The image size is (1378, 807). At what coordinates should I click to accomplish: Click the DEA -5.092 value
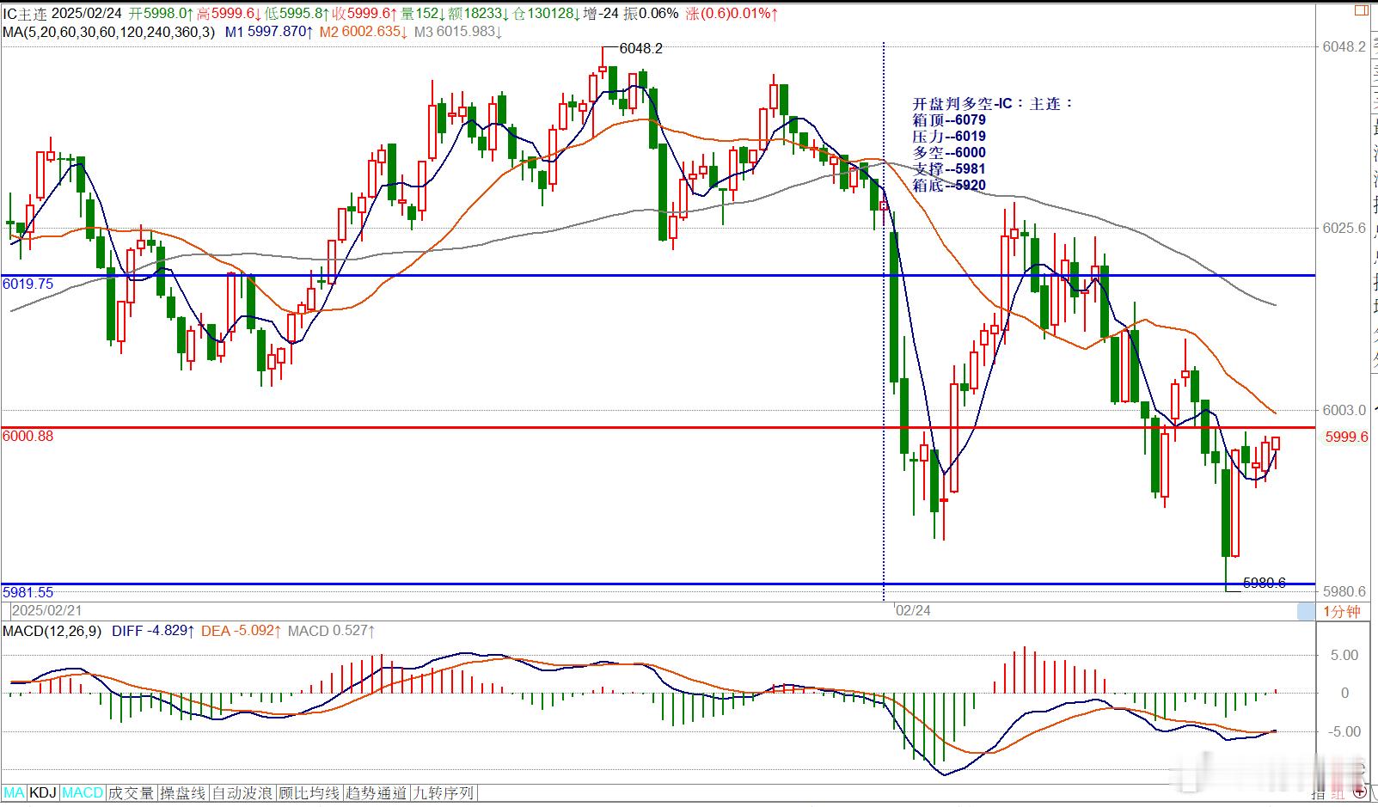[x=242, y=631]
